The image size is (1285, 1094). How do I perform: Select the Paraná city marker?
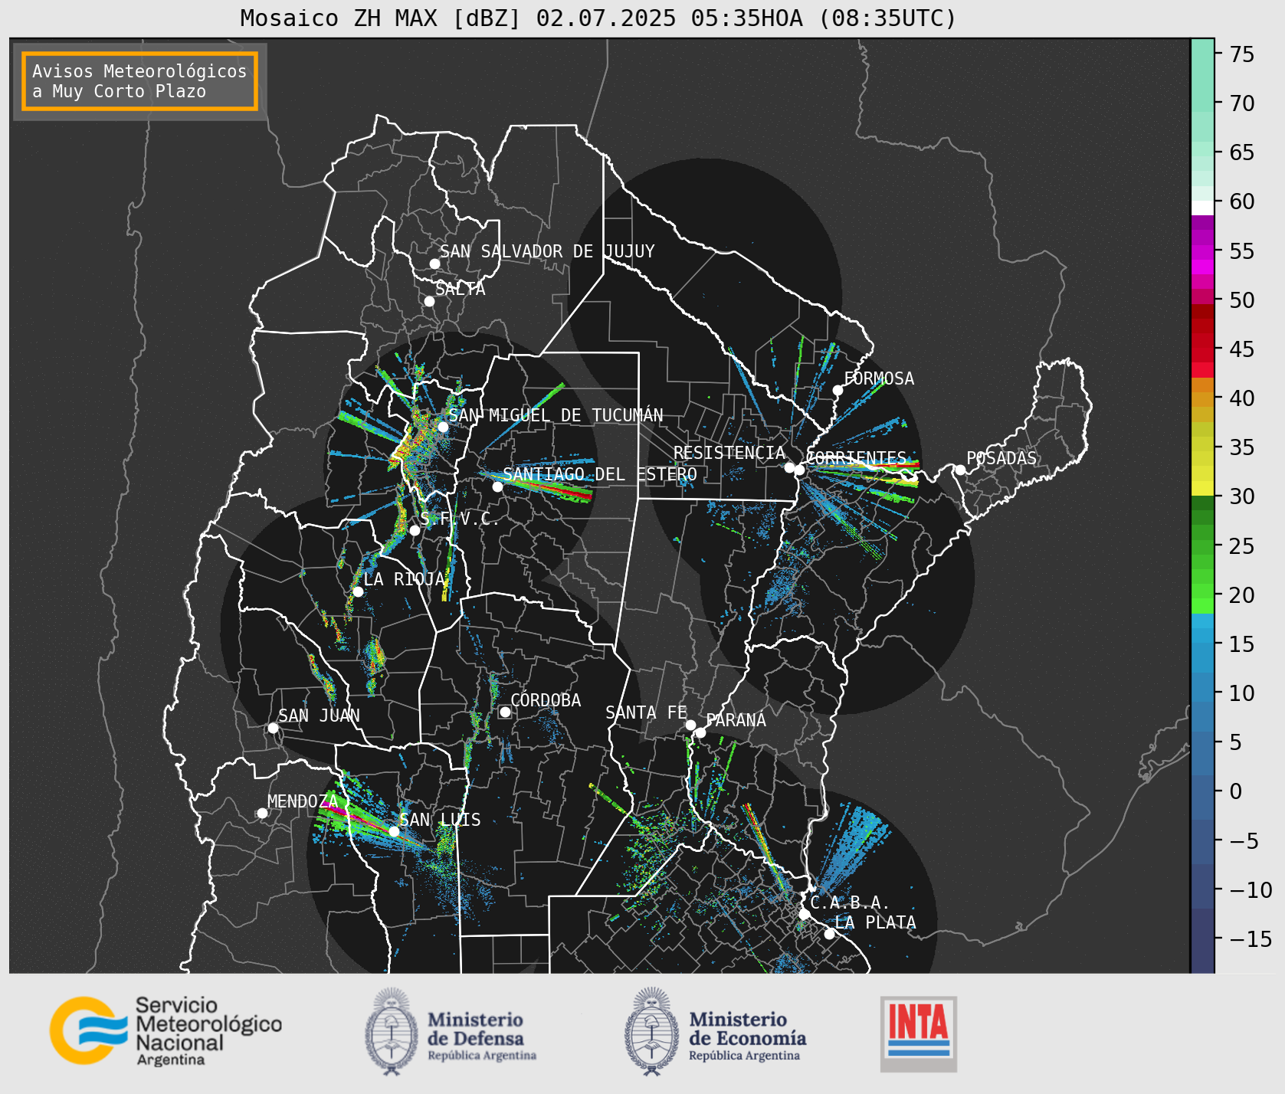700,732
